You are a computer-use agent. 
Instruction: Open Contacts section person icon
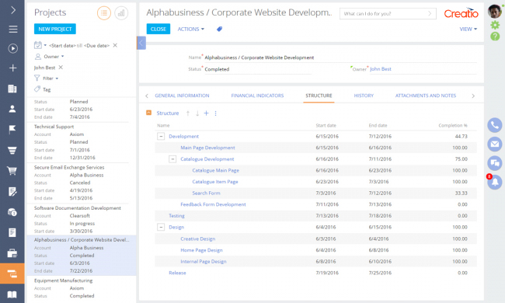(12, 109)
